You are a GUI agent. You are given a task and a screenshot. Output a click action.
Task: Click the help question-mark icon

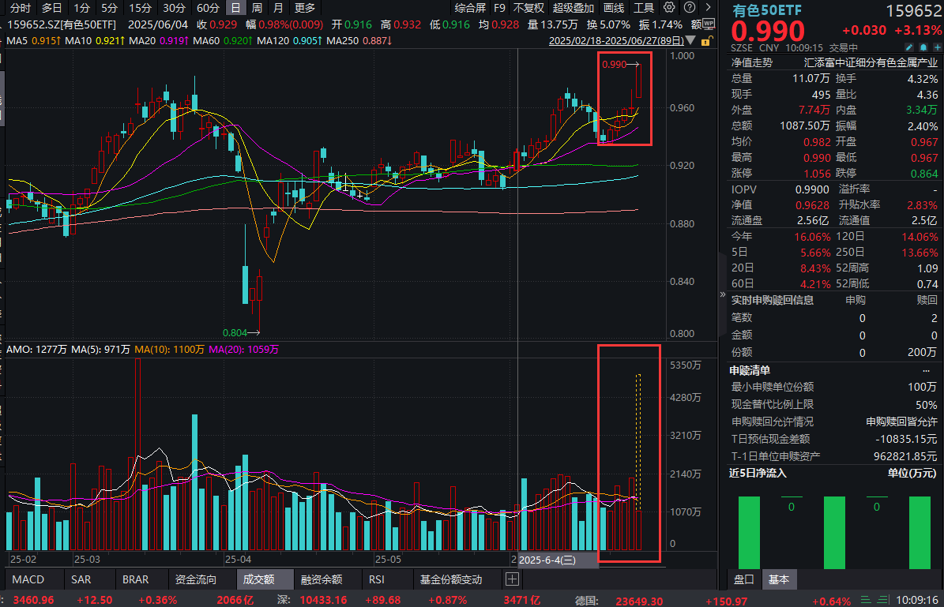coord(689,7)
